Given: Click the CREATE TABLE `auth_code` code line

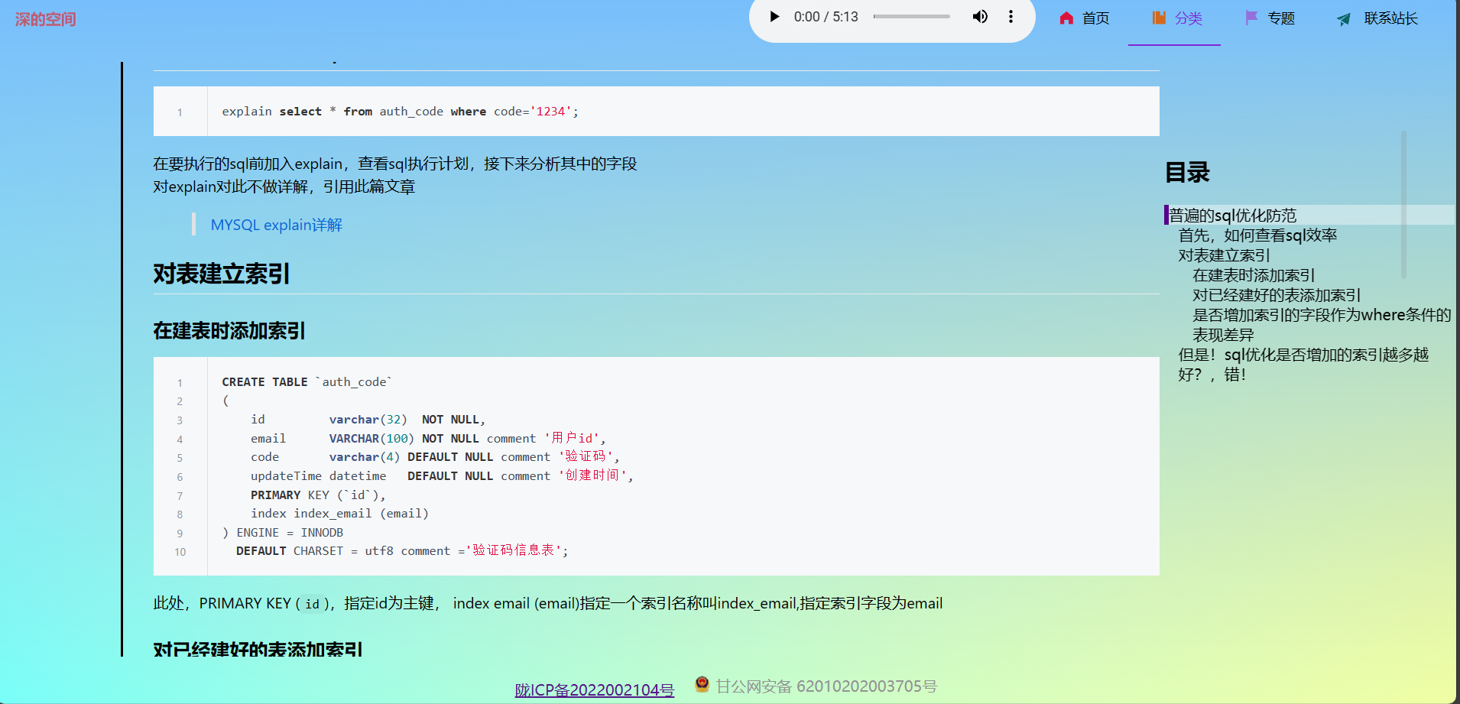Looking at the screenshot, I should [307, 382].
